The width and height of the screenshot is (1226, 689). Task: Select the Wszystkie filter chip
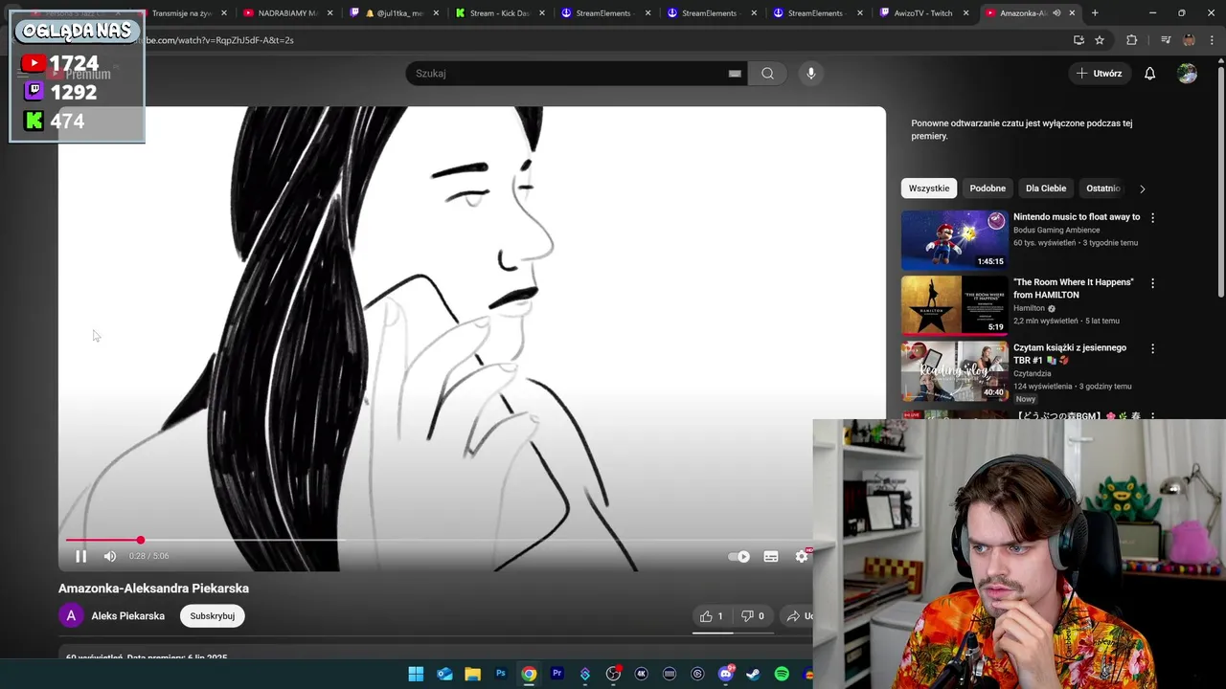tap(929, 189)
